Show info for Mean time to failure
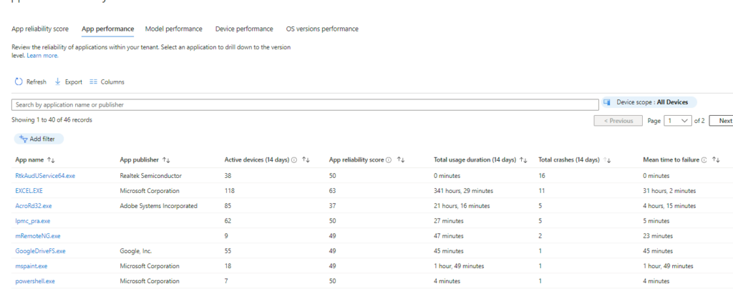733x291 pixels. click(x=704, y=160)
